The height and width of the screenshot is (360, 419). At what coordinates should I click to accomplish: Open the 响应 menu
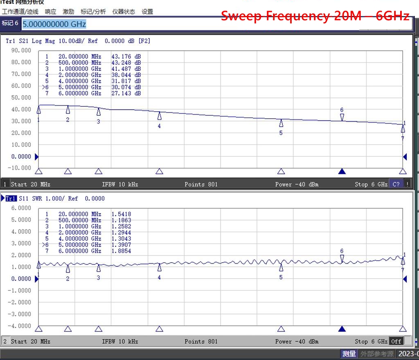point(50,12)
